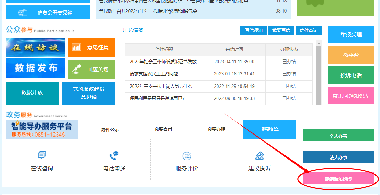Open the 在线访谈 banner image
This screenshot has width=380, height=195.
[x=35, y=48]
